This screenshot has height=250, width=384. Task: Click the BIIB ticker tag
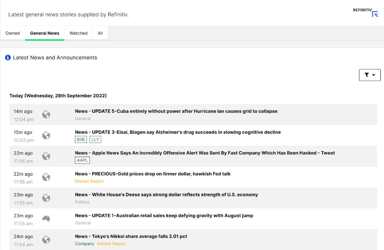pos(81,140)
